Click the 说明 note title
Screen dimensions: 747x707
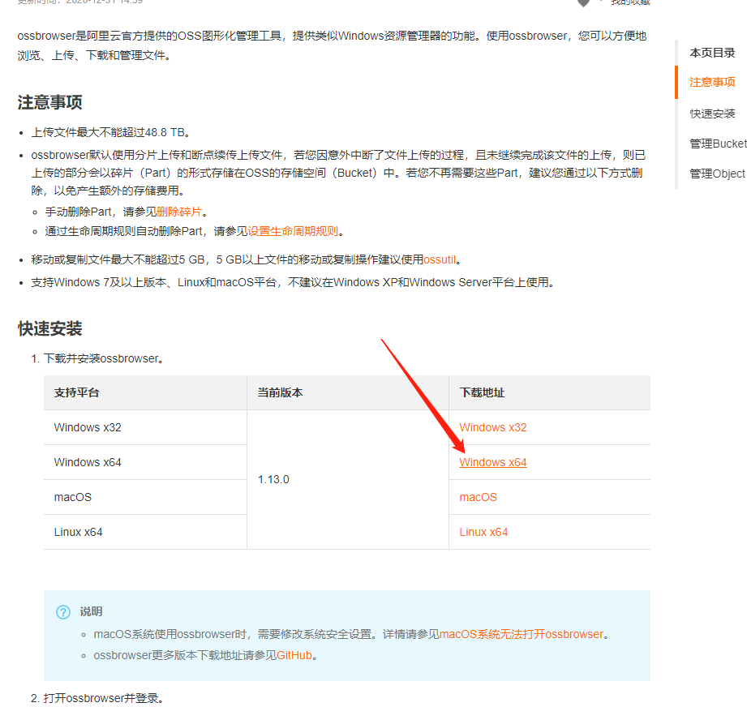click(91, 611)
